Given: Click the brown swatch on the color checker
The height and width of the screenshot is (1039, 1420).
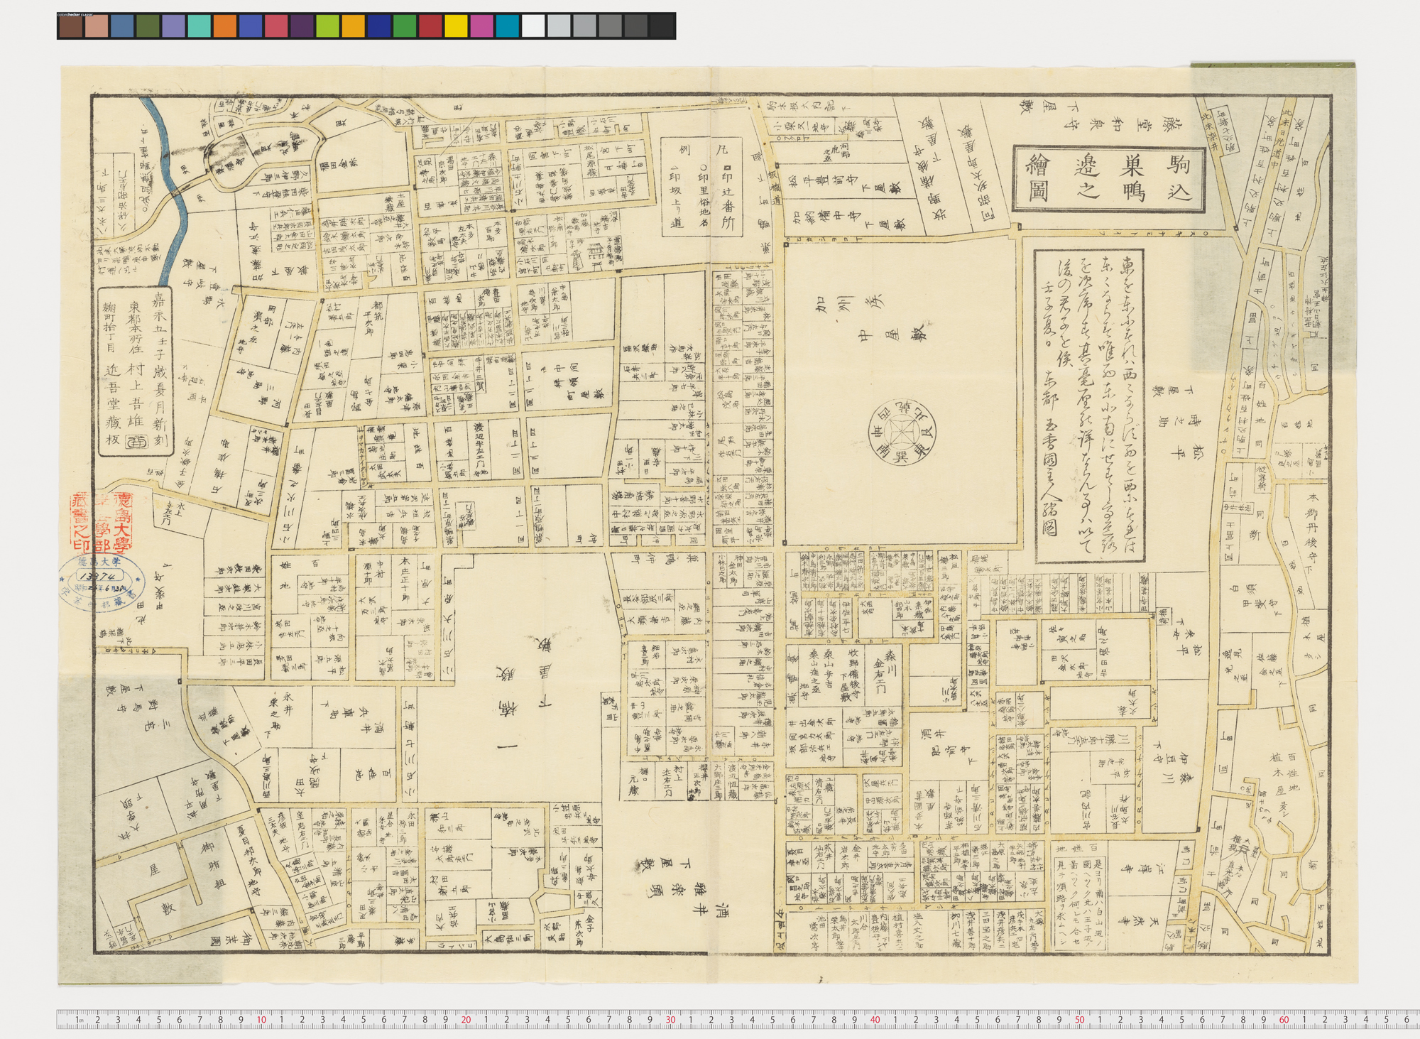Looking at the screenshot, I should tap(72, 27).
